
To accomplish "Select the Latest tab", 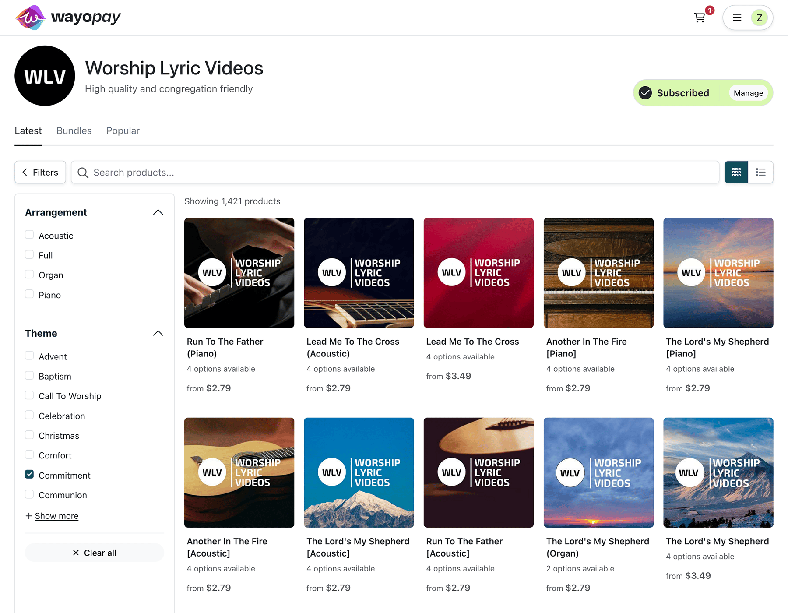I will (x=28, y=130).
